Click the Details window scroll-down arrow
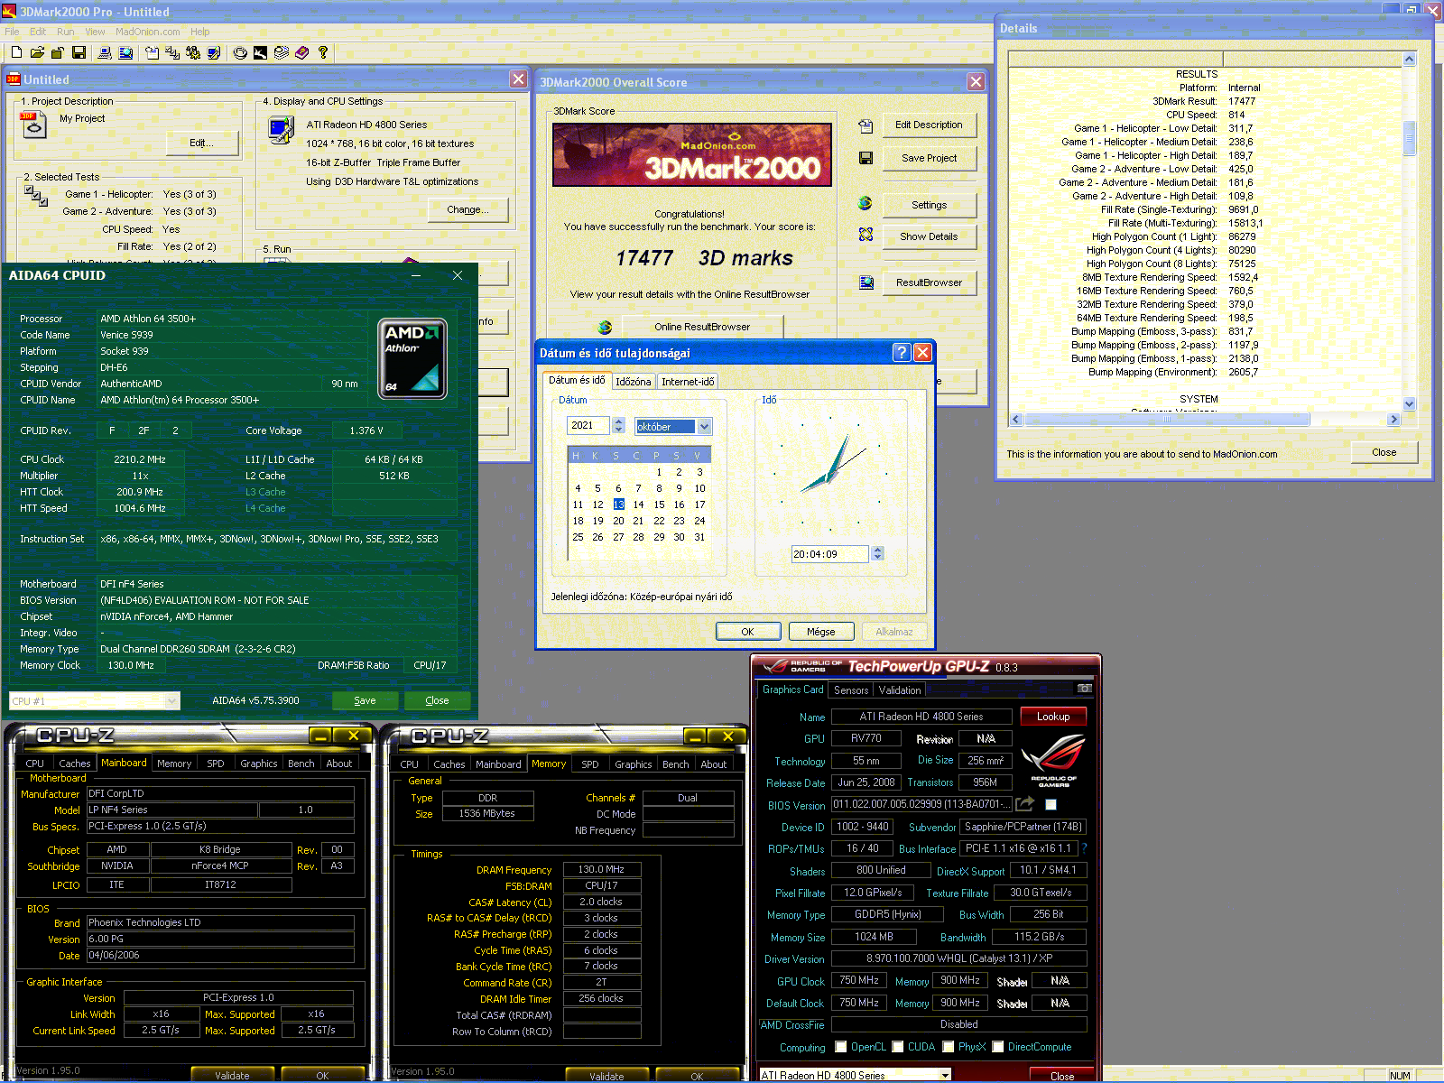The width and height of the screenshot is (1444, 1083). pos(1410,404)
